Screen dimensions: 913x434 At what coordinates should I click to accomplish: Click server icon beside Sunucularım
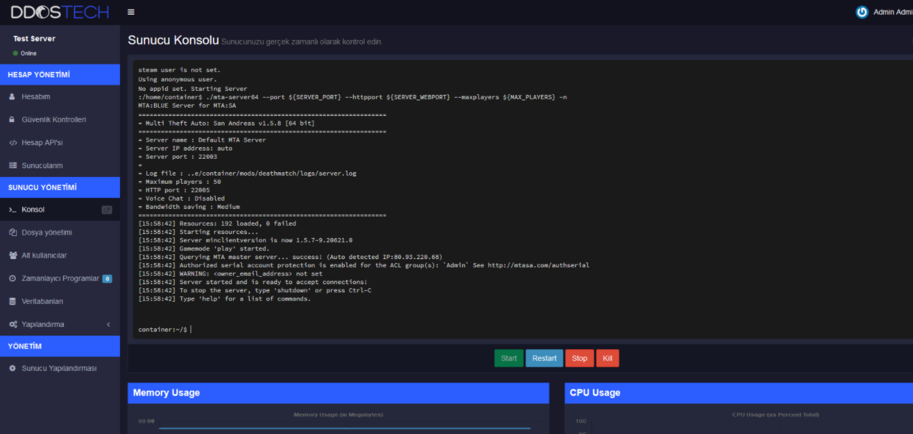13,166
